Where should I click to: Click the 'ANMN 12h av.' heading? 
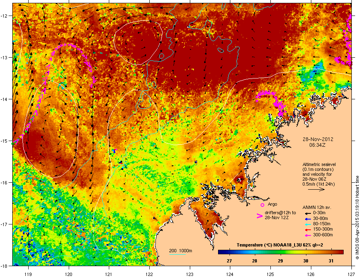pos(317,207)
